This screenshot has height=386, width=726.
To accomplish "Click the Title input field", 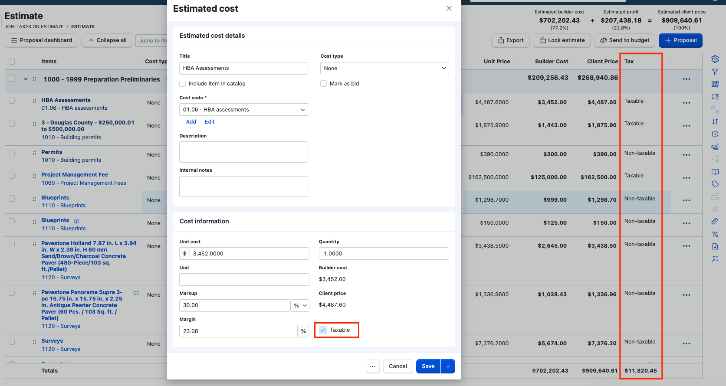I will point(243,68).
